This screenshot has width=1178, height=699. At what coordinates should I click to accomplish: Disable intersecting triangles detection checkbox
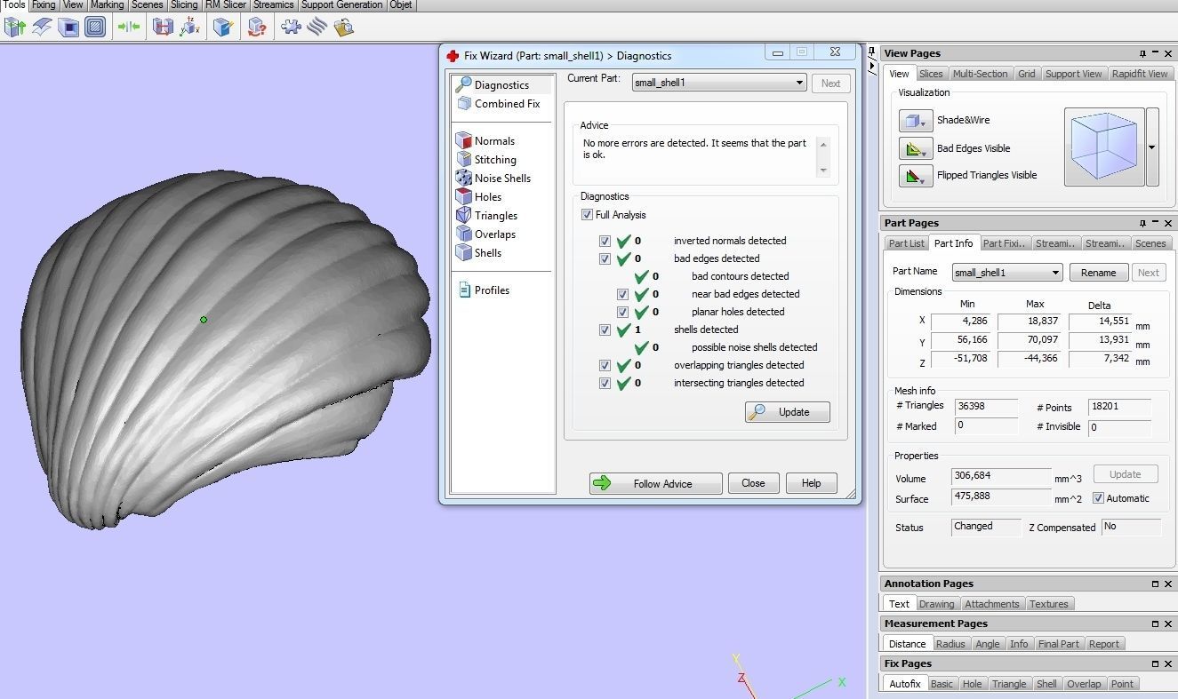pos(605,383)
